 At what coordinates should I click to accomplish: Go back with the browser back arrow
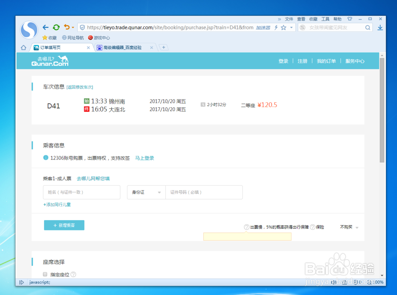point(46,27)
